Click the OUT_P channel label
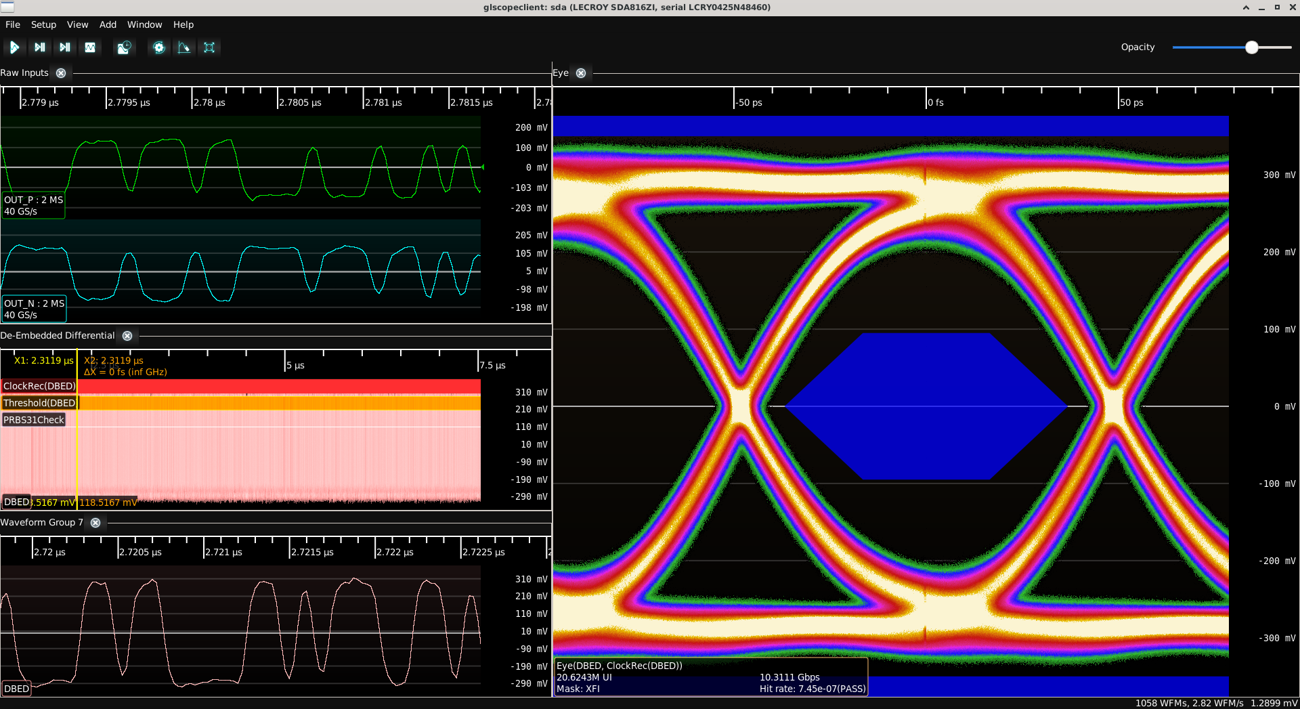 point(33,205)
